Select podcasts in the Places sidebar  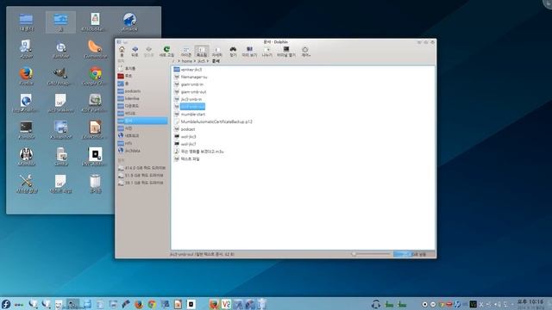coord(142,91)
